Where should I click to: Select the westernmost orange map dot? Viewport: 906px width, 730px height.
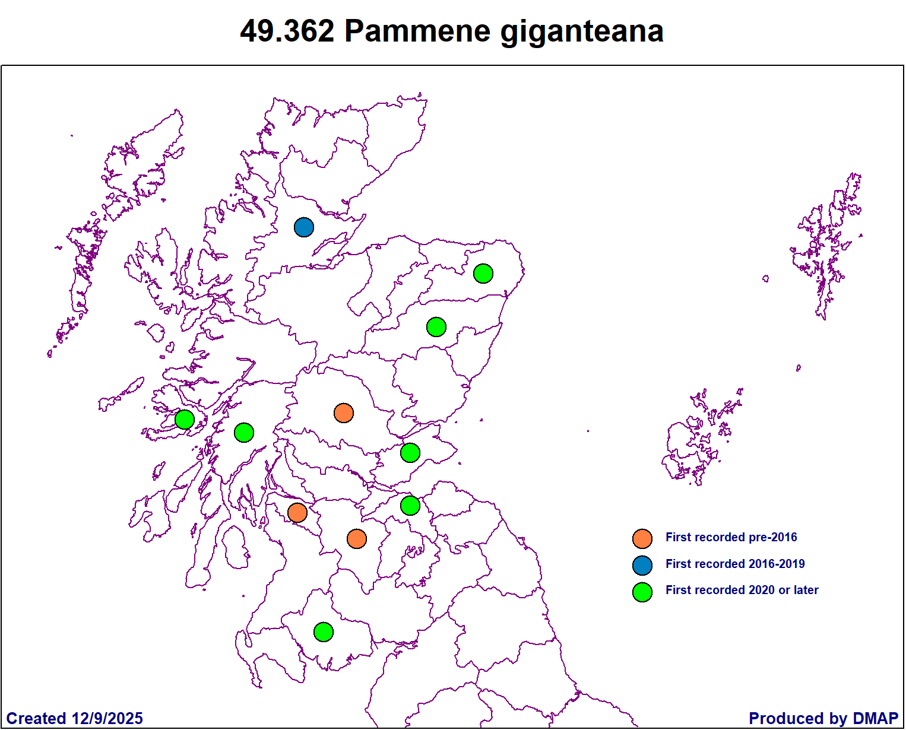point(297,513)
